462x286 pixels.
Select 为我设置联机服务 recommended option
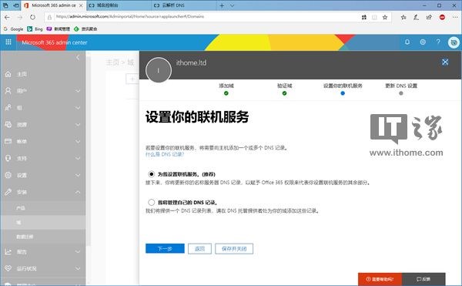click(152, 174)
